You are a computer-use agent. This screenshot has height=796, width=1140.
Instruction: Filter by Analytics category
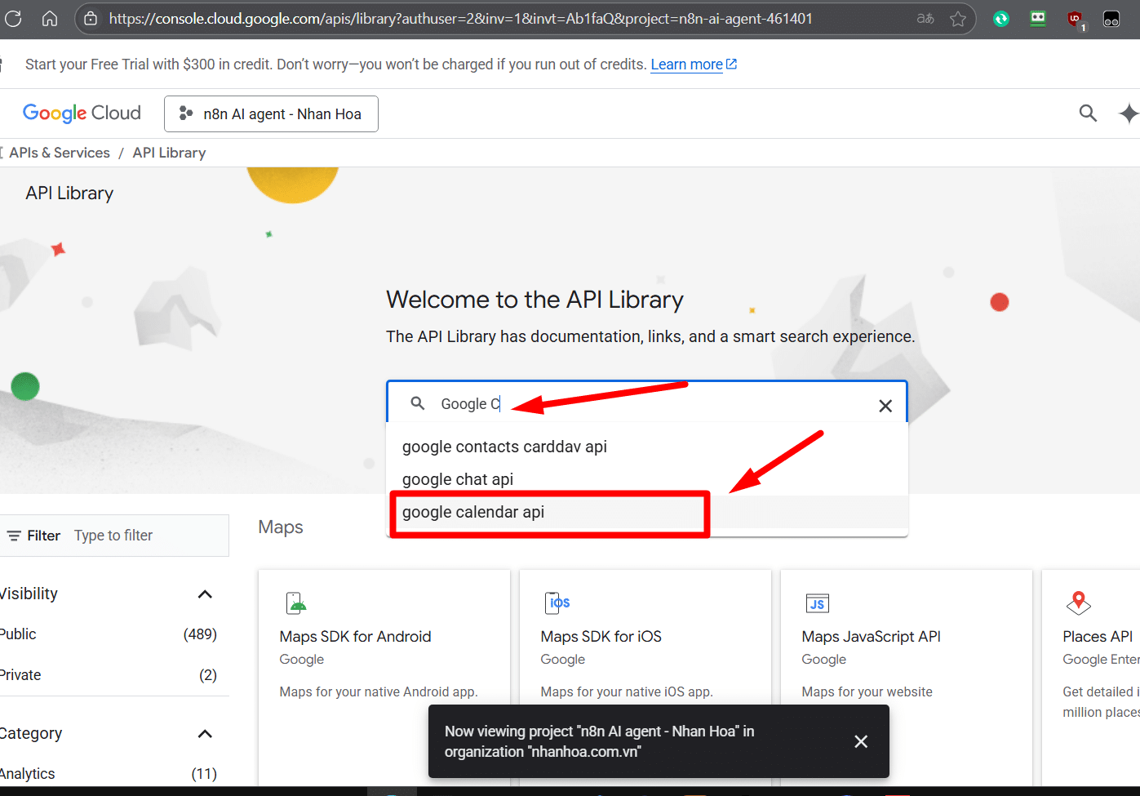(x=109, y=774)
